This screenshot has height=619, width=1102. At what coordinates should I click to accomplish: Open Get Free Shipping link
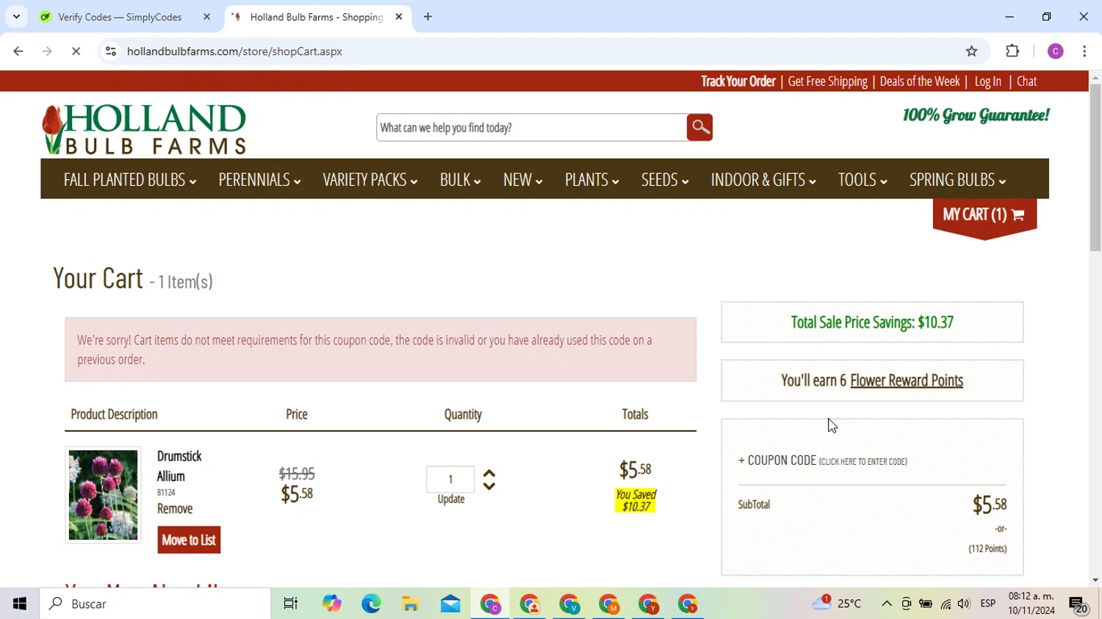pos(827,82)
